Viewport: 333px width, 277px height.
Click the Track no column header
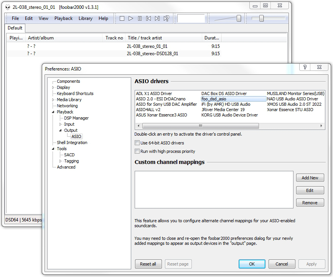(114, 38)
